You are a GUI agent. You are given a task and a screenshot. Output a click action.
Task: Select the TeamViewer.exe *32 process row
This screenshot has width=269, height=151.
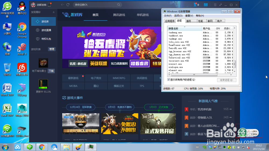click(200, 45)
